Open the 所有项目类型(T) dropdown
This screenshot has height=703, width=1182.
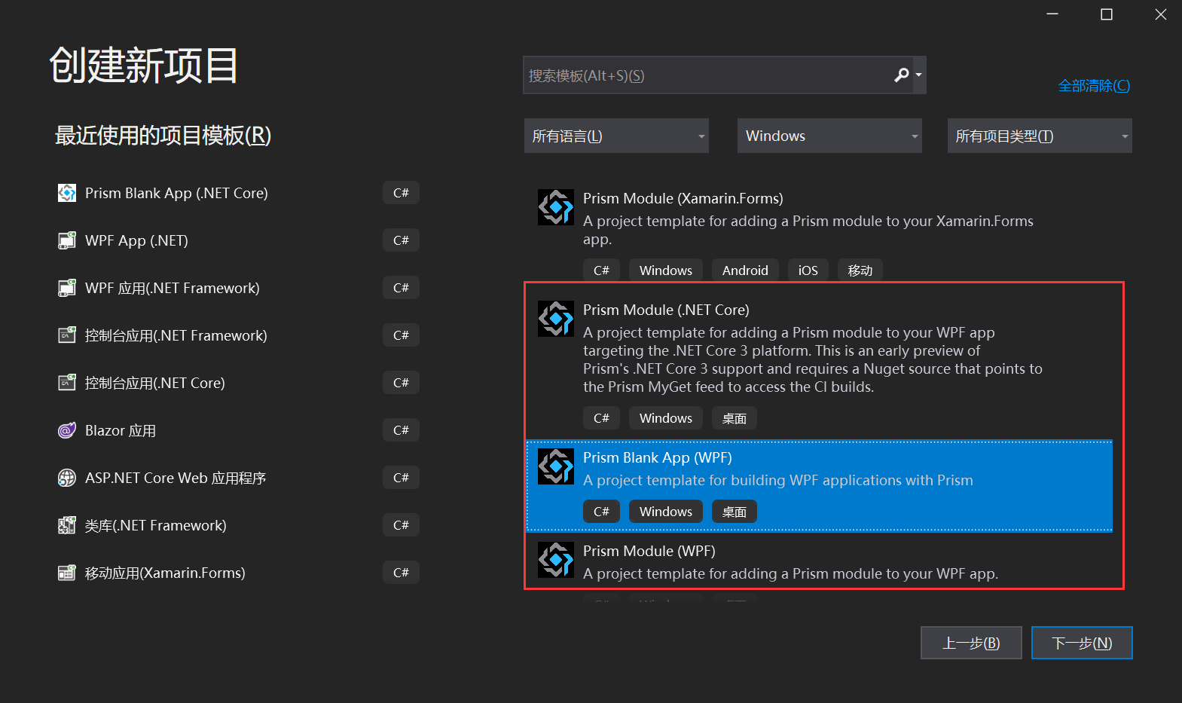pyautogui.click(x=1040, y=136)
